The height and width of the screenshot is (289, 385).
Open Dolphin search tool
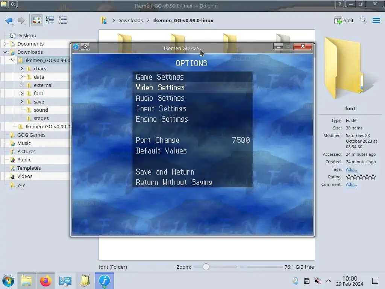(364, 20)
